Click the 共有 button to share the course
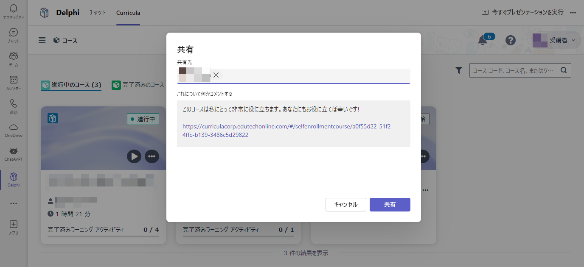Image resolution: width=584 pixels, height=267 pixels. point(390,205)
